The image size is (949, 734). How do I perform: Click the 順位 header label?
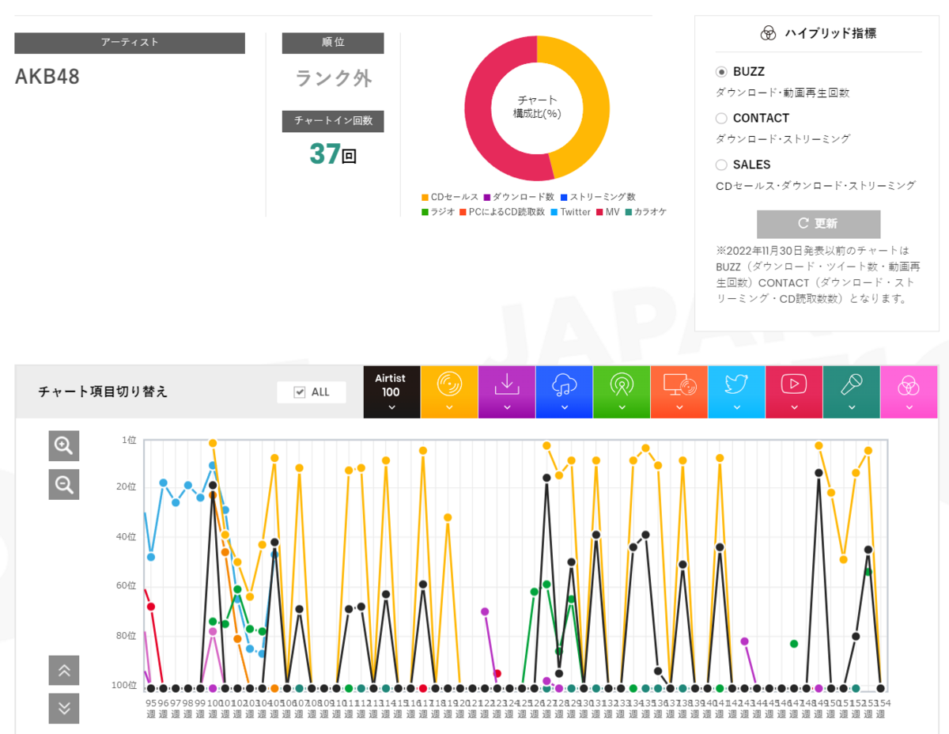click(333, 43)
